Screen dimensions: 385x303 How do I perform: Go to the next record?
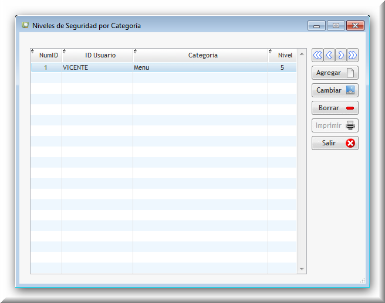341,55
